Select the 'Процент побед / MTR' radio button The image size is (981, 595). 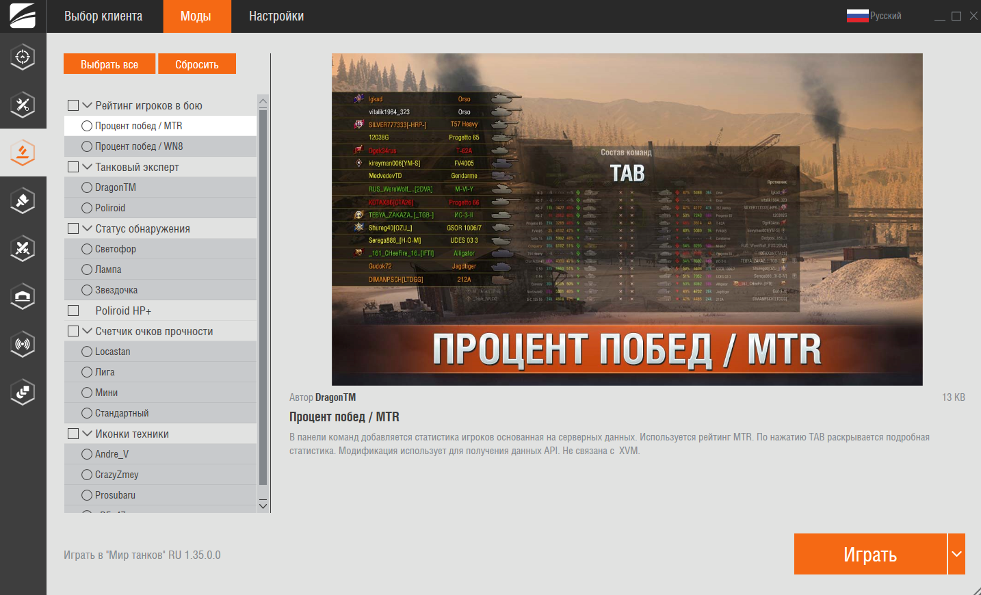87,126
